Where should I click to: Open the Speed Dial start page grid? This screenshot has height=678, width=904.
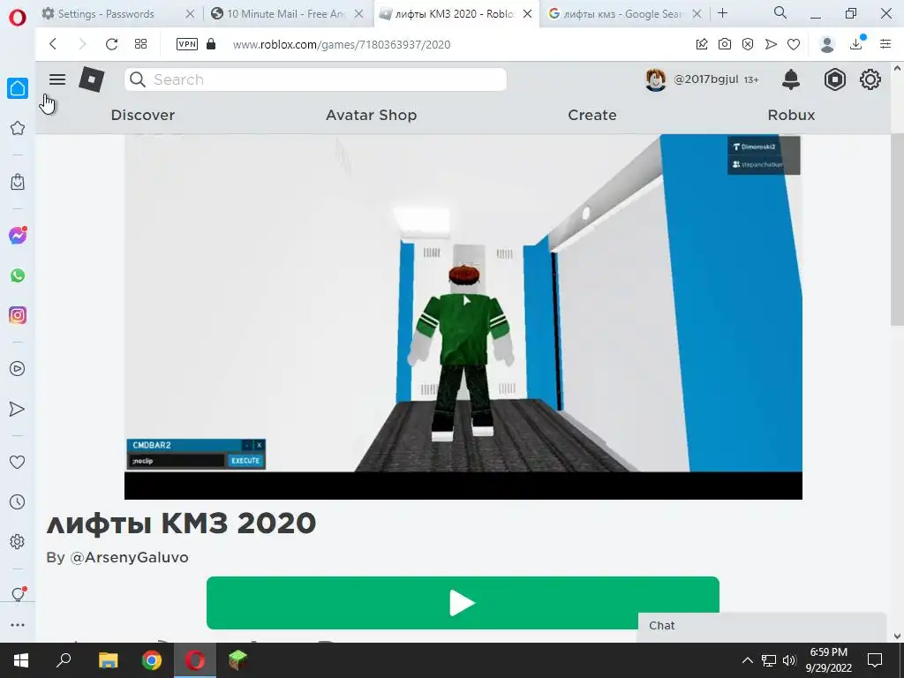coord(140,44)
